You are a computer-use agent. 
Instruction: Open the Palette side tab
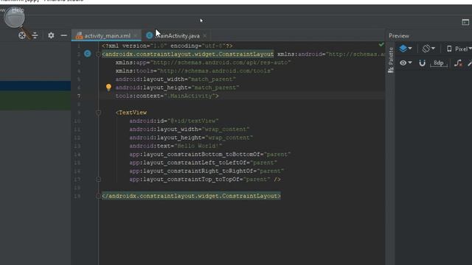click(x=390, y=60)
